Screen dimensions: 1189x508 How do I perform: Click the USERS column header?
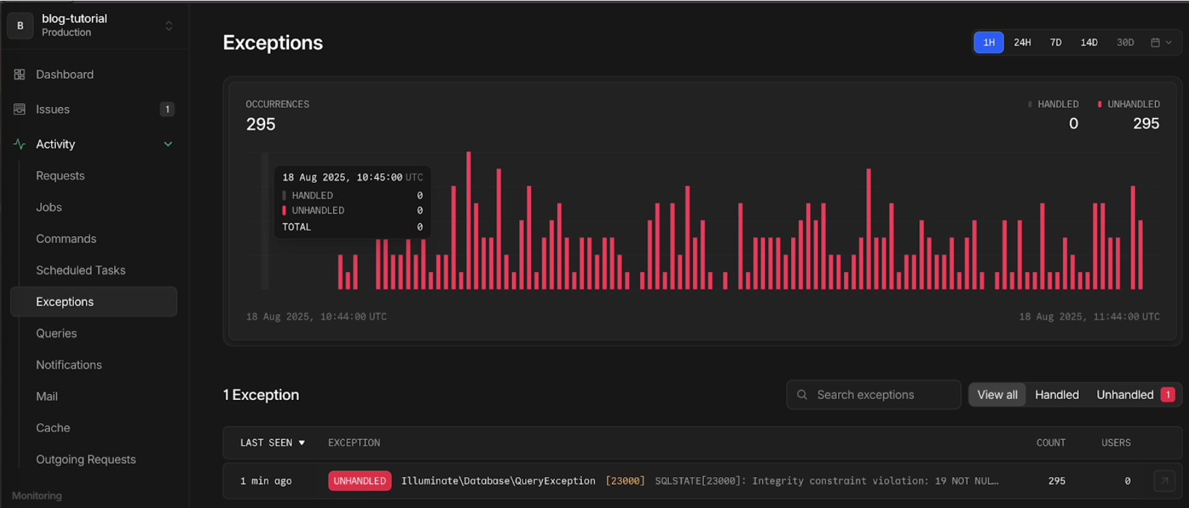point(1116,443)
